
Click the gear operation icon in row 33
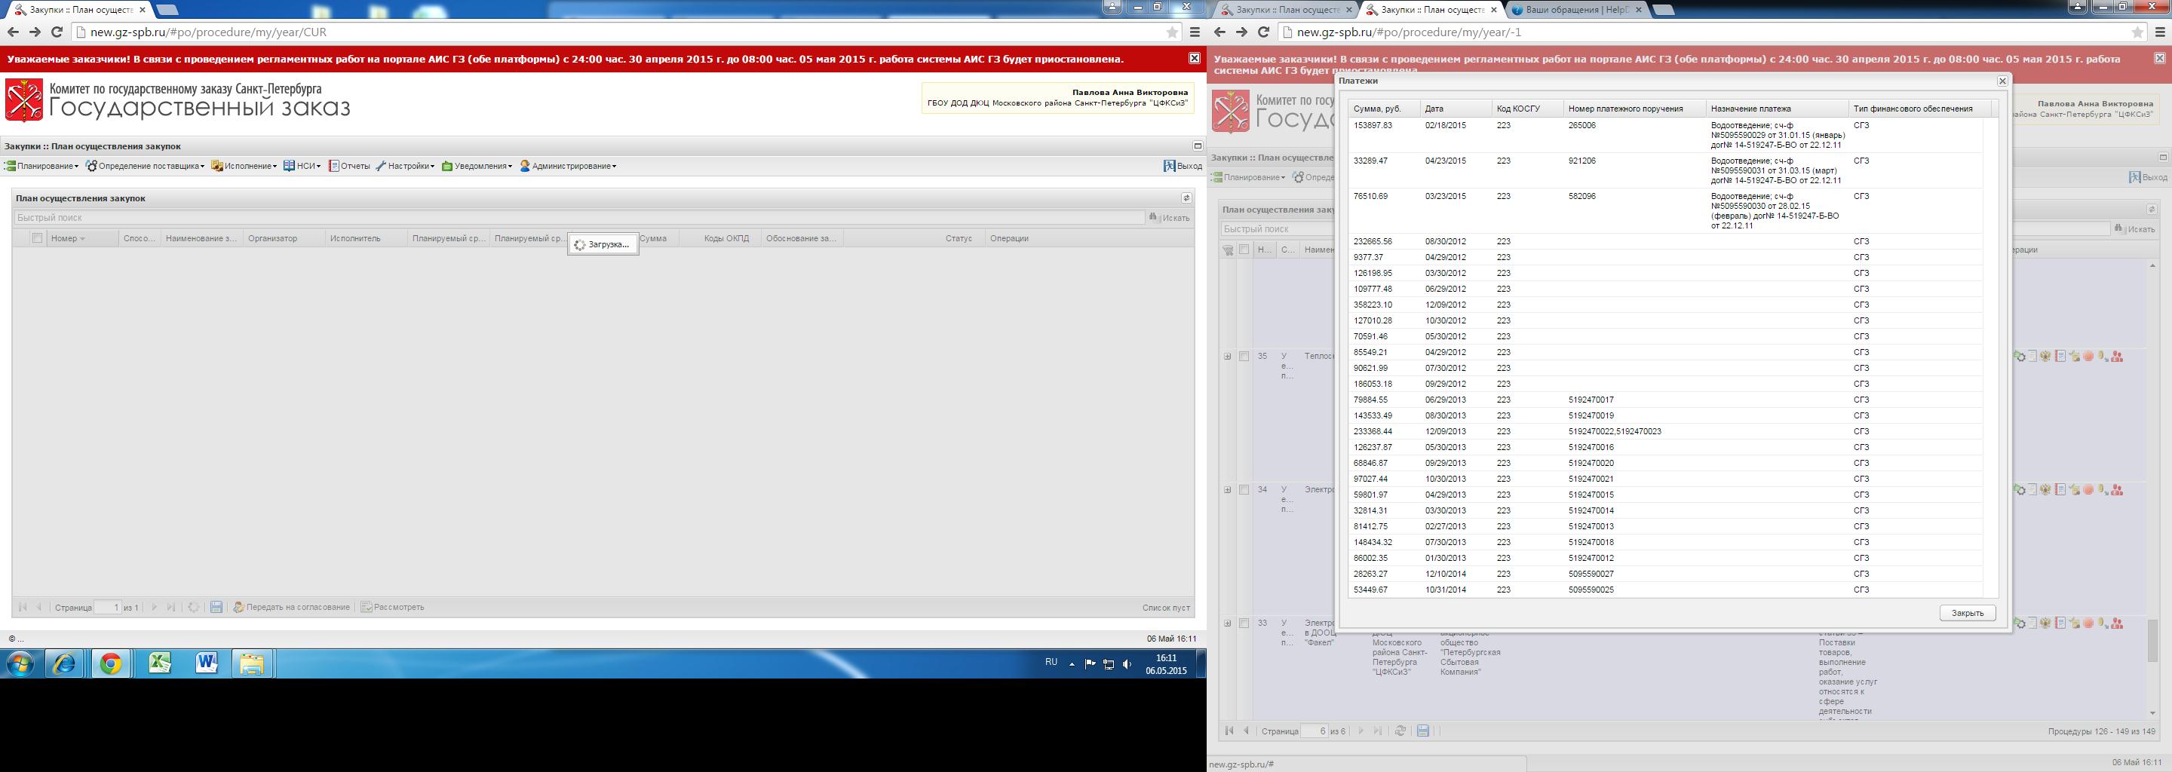pyautogui.click(x=2020, y=623)
